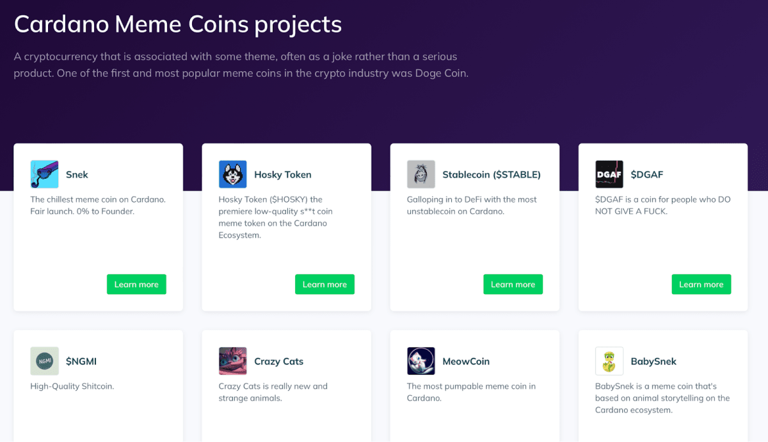This screenshot has height=442, width=768.
Task: Select the Hosky Token project title
Action: [283, 174]
